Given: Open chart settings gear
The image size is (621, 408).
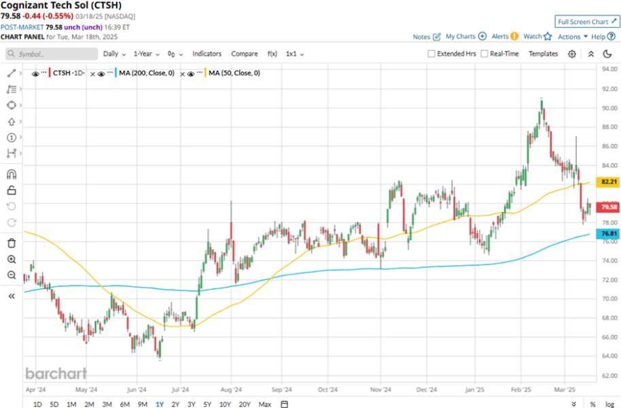Looking at the screenshot, I should (572, 54).
